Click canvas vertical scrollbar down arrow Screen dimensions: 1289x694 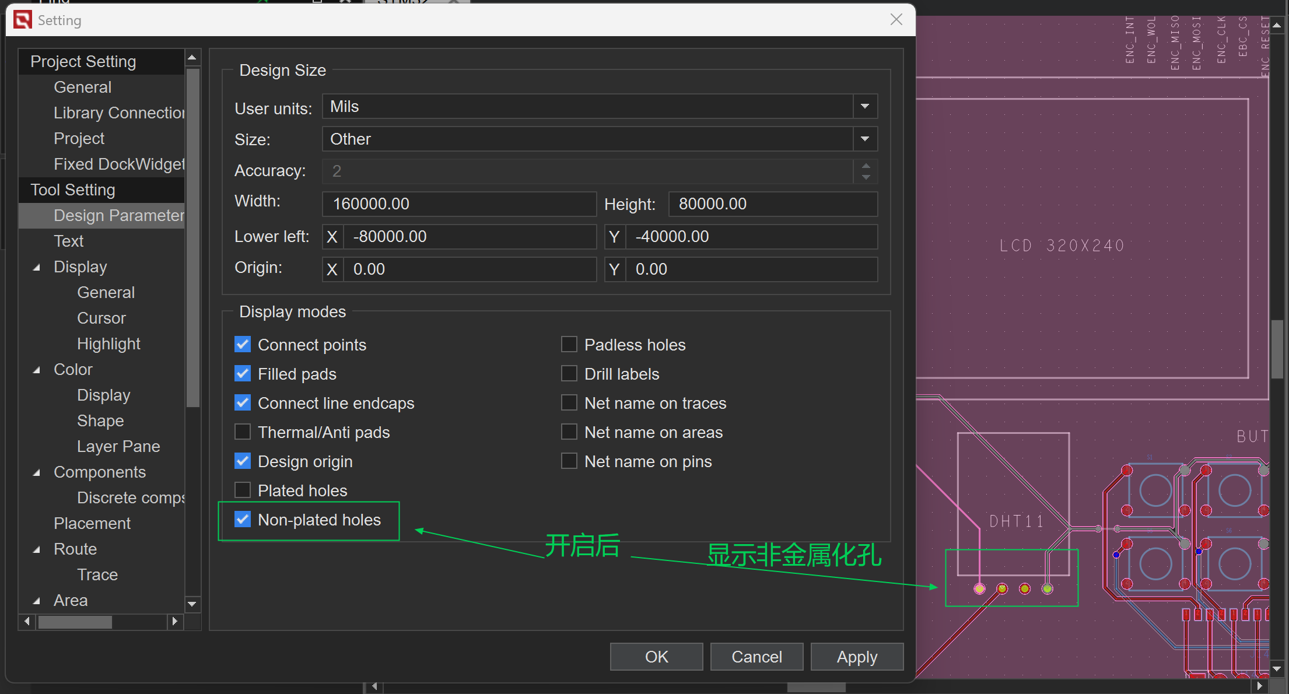1277,668
